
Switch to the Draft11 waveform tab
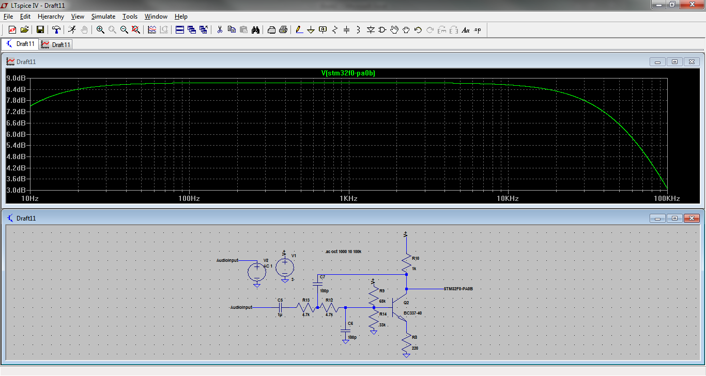56,44
